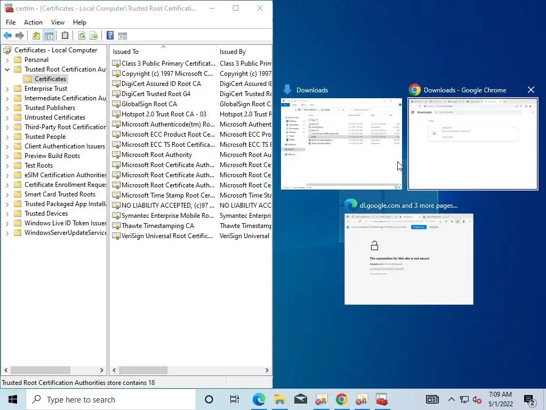546x410 pixels.
Task: Go back with the blue Back arrow
Action: [x=7, y=36]
